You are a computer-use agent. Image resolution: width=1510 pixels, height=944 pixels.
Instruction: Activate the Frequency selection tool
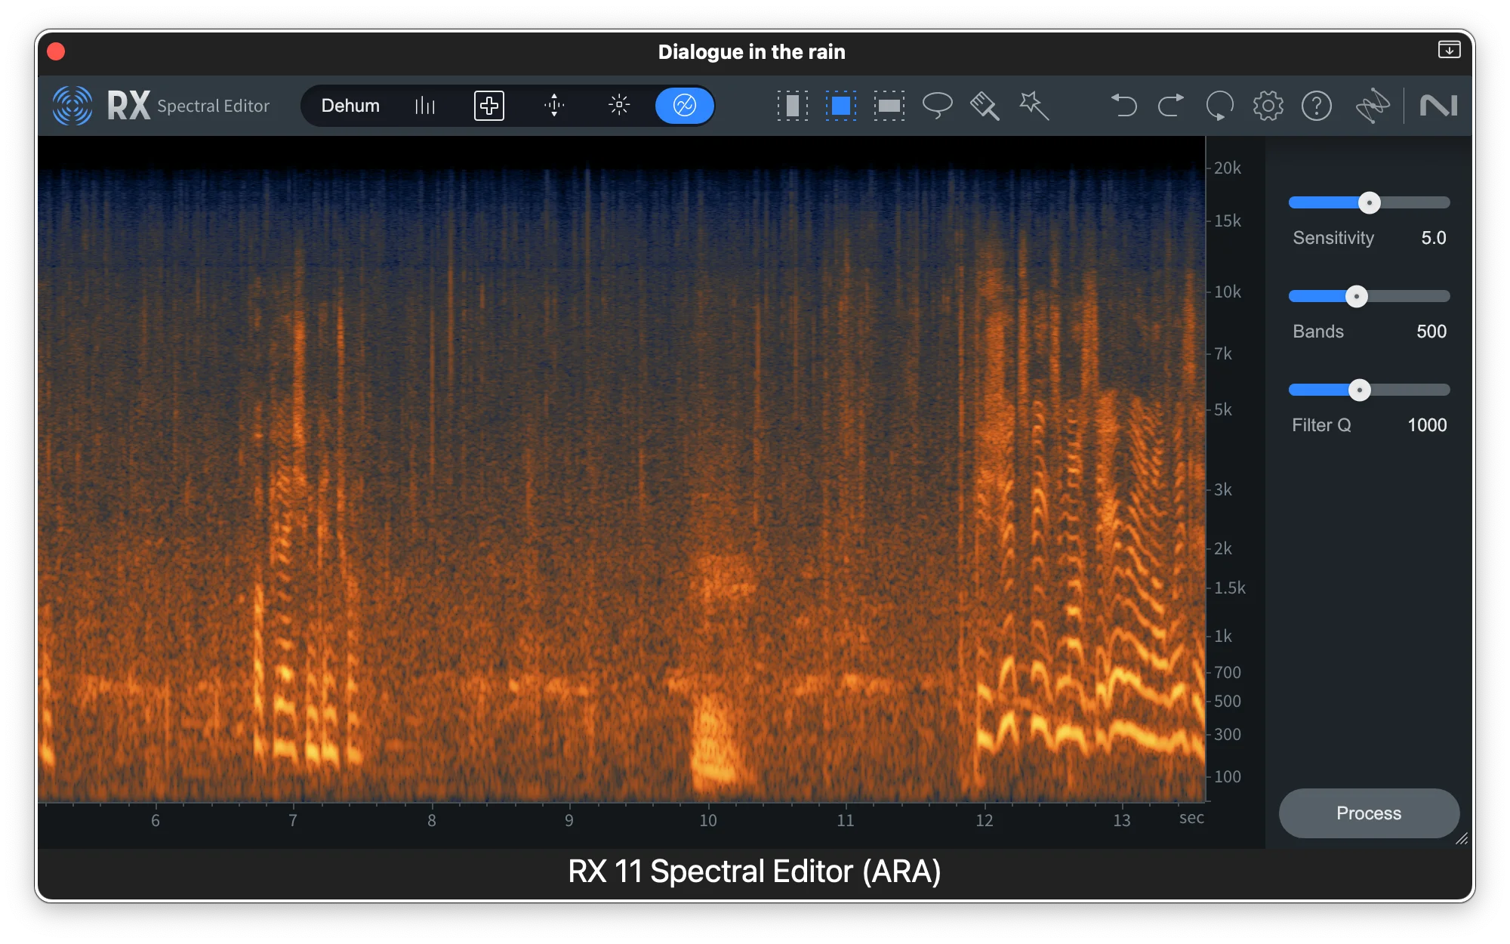click(x=889, y=106)
